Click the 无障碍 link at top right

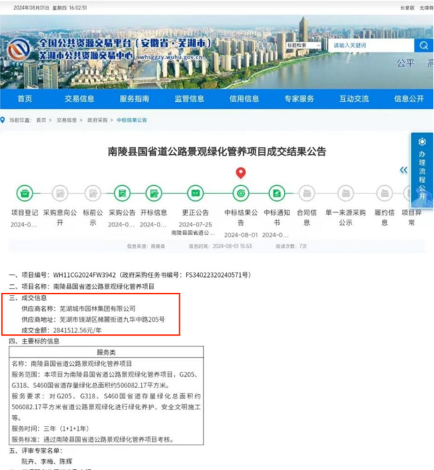coord(426,8)
